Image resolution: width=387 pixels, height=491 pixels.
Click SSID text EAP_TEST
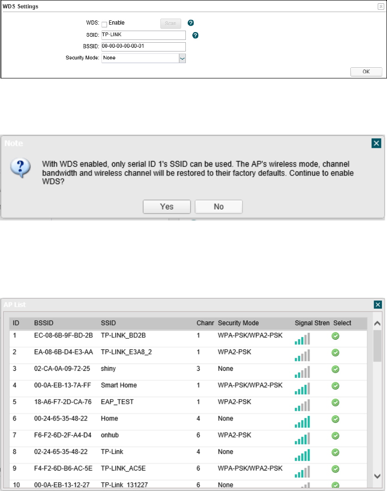117,402
